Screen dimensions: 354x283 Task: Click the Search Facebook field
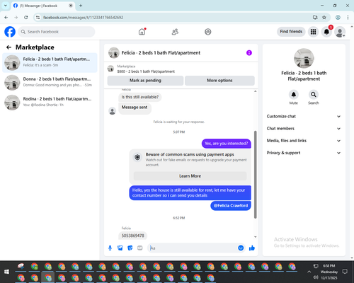(57, 32)
